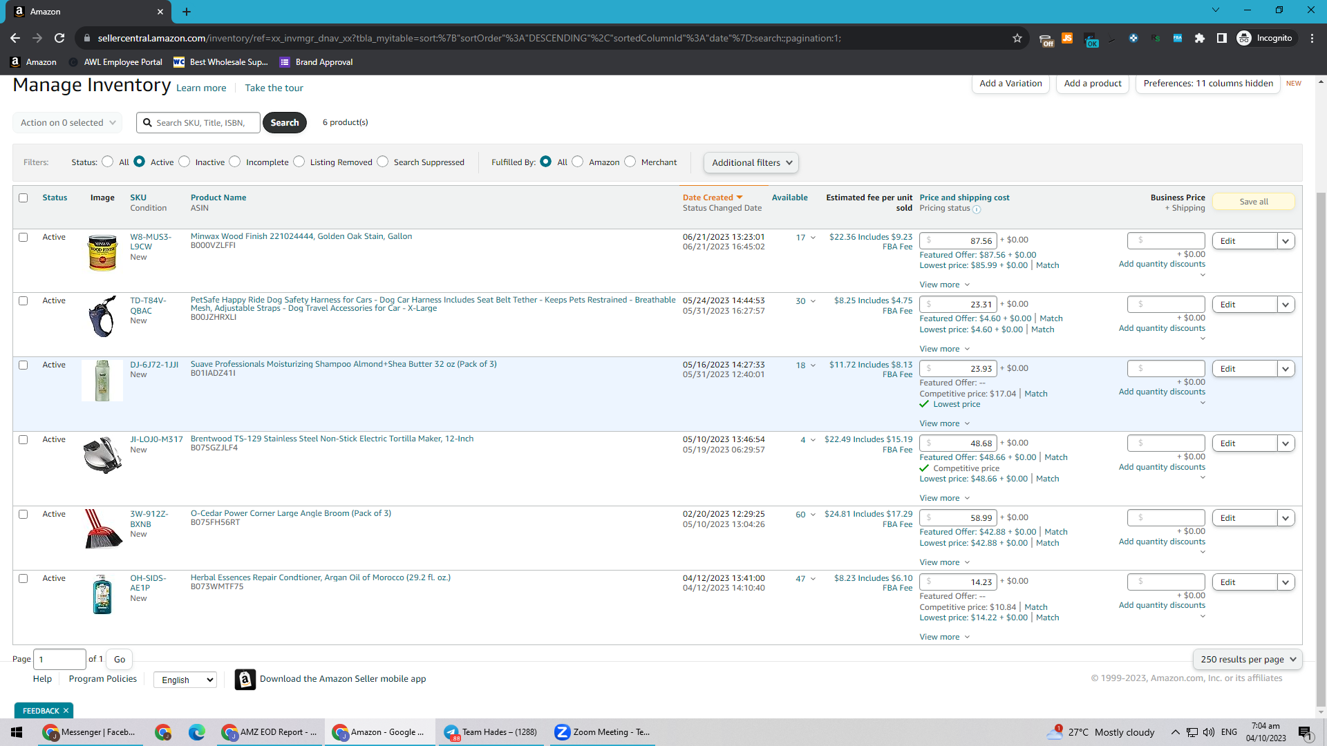Close the FEEDBACK tab with its X
Viewport: 1327px width, 746px height.
click(66, 711)
